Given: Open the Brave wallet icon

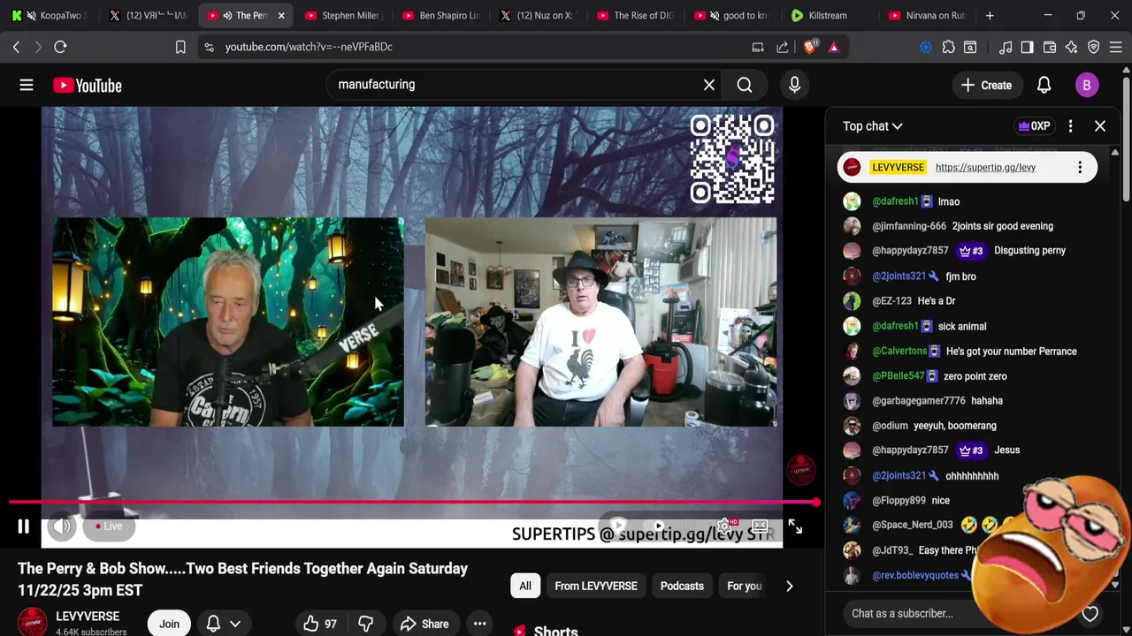Looking at the screenshot, I should [1050, 47].
